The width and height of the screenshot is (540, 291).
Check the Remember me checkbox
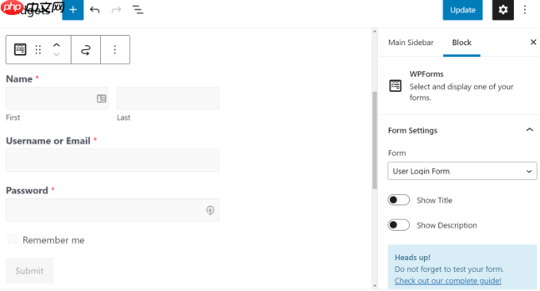pyautogui.click(x=12, y=239)
